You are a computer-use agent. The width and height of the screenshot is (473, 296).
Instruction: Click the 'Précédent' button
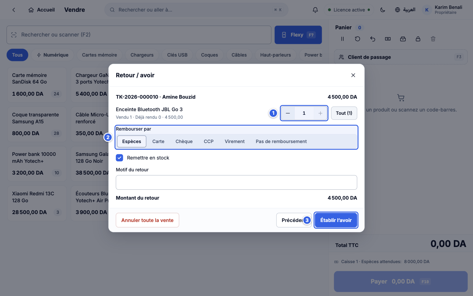click(x=294, y=220)
